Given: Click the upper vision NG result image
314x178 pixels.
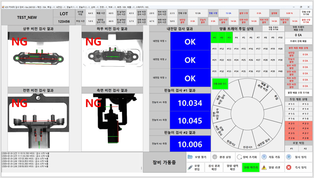Looking at the screenshot, I should [x=38, y=59].
